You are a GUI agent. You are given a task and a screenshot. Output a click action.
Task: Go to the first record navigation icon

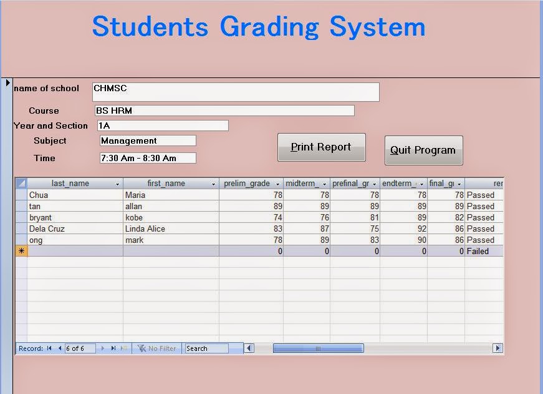pos(48,348)
